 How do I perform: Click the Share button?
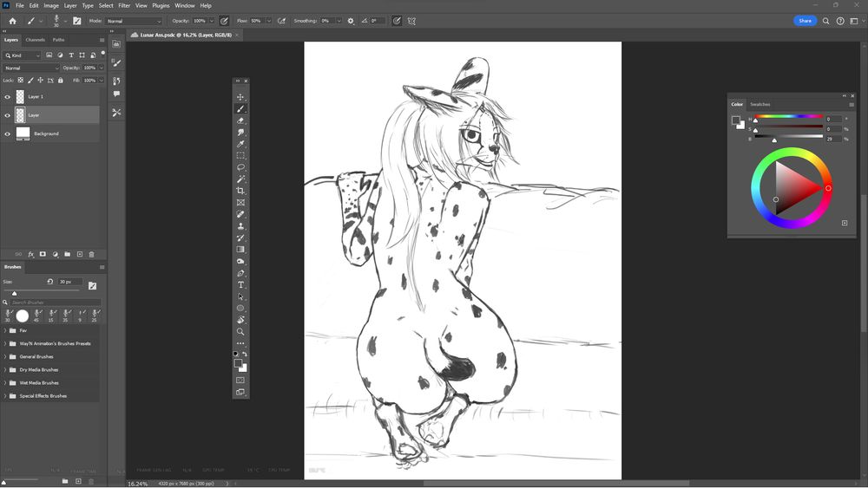click(x=805, y=21)
